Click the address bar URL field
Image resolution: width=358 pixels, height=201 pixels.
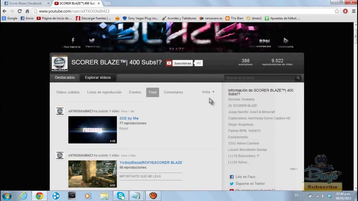(185, 11)
